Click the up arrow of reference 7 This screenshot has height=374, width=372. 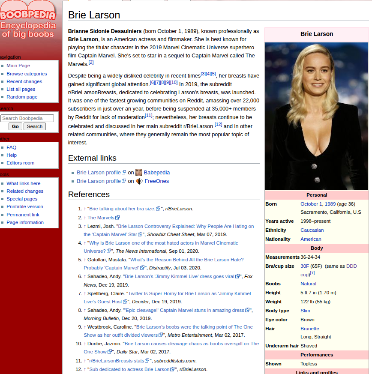85,293
